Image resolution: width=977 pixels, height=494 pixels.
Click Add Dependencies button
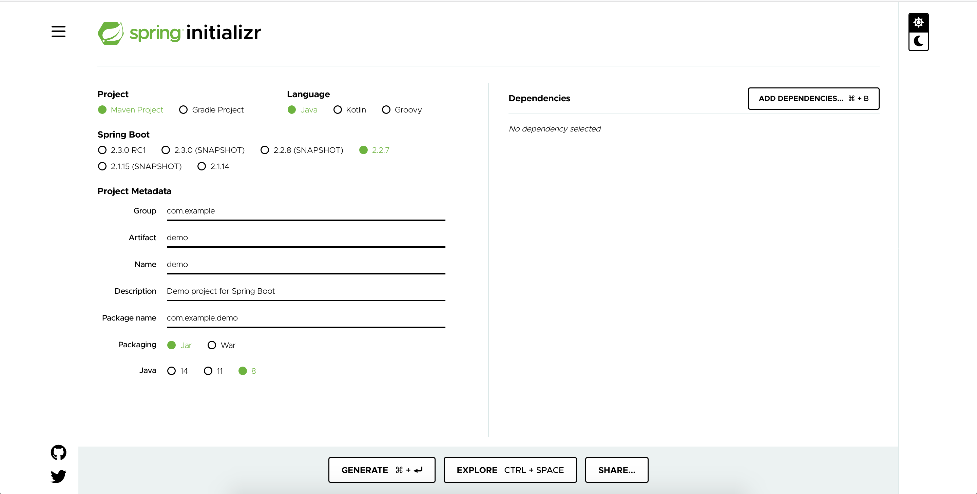813,99
